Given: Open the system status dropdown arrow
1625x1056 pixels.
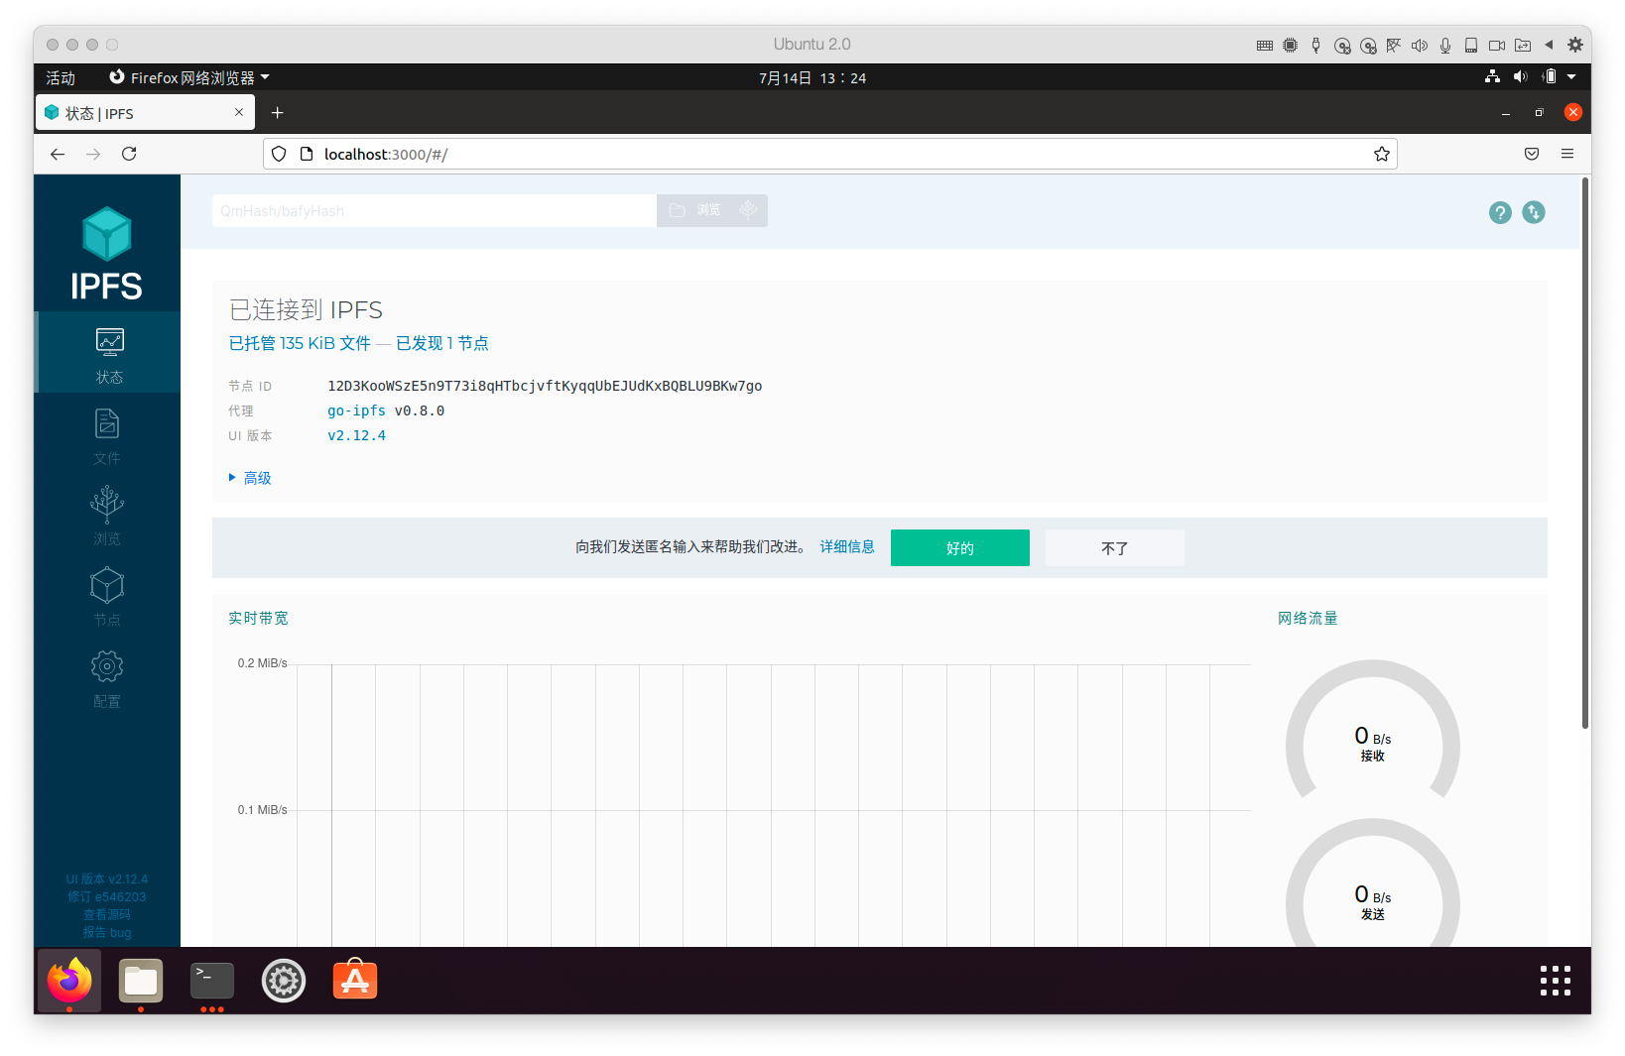Looking at the screenshot, I should tap(1572, 76).
